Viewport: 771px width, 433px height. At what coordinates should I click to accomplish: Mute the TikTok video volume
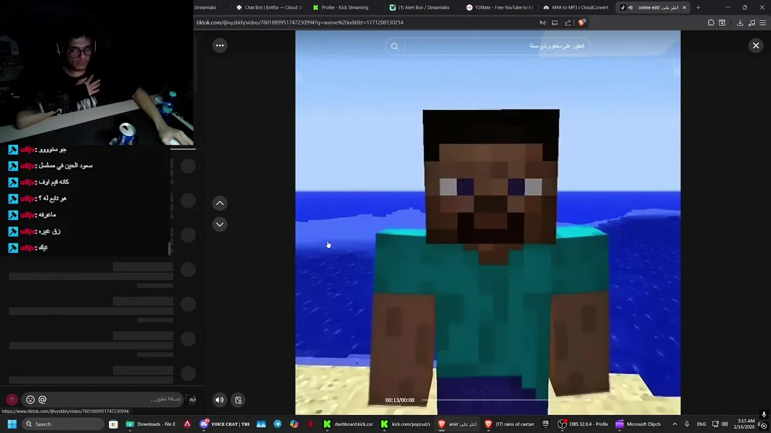(x=220, y=400)
